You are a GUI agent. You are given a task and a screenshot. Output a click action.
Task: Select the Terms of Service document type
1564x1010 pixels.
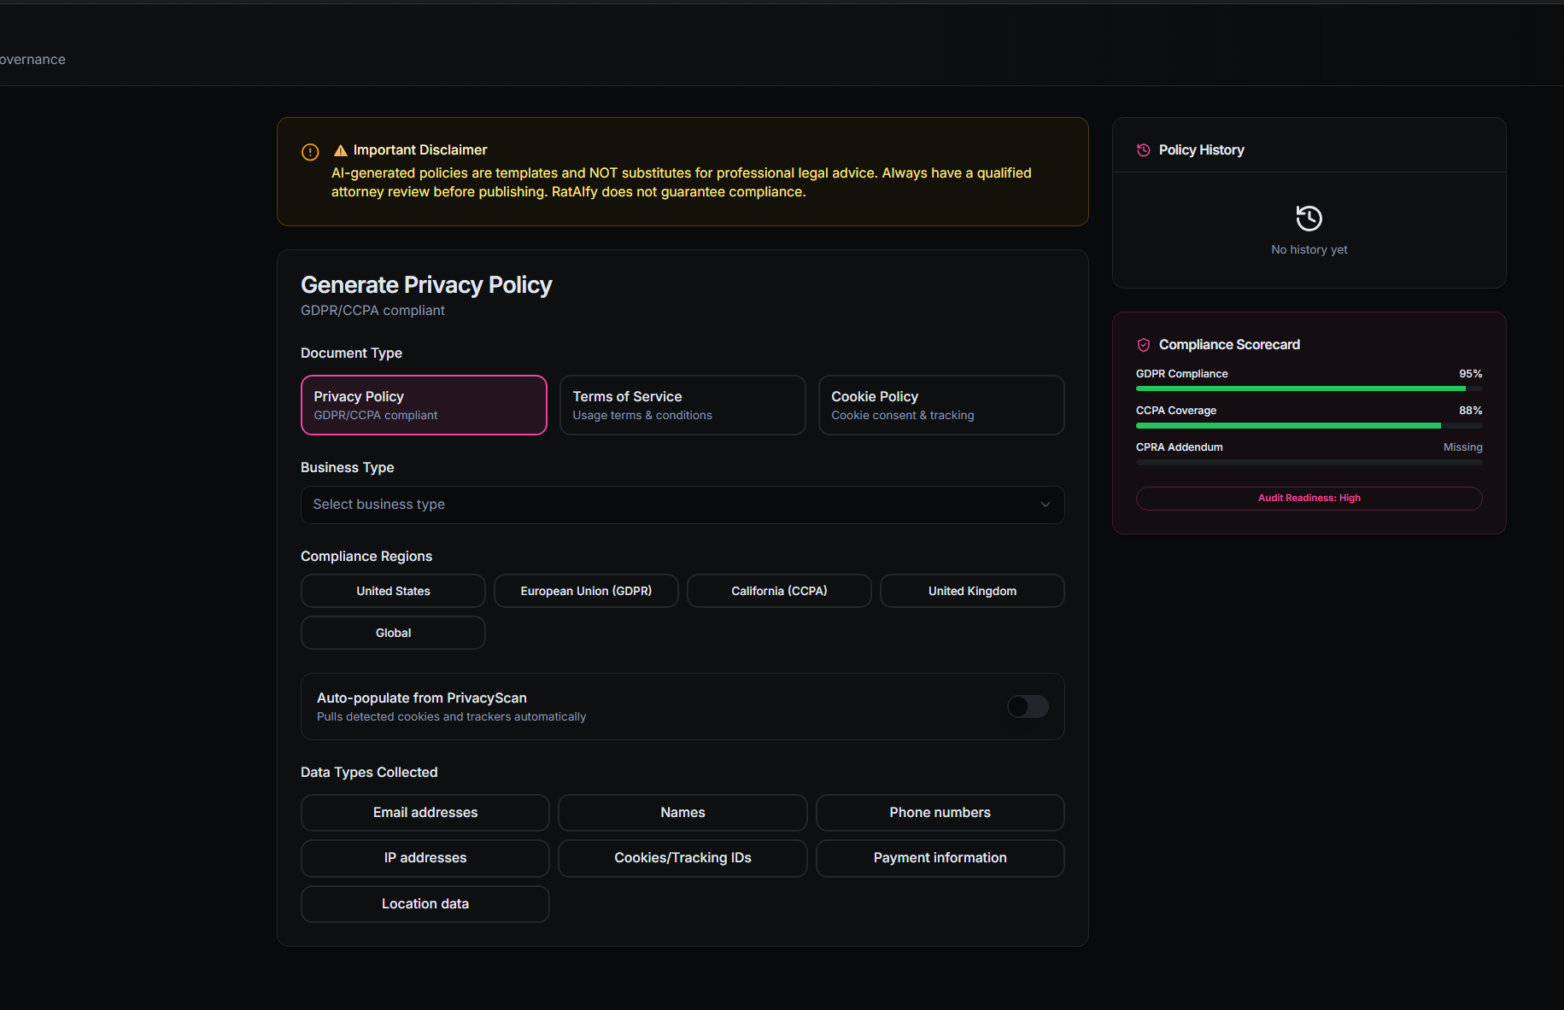(682, 405)
